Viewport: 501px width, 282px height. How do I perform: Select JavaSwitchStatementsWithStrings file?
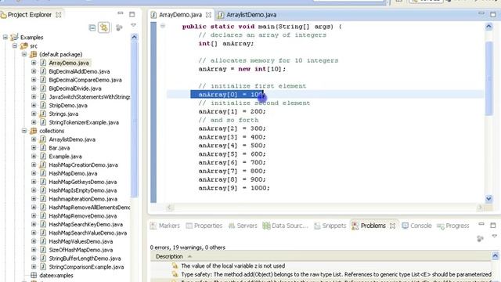(89, 97)
